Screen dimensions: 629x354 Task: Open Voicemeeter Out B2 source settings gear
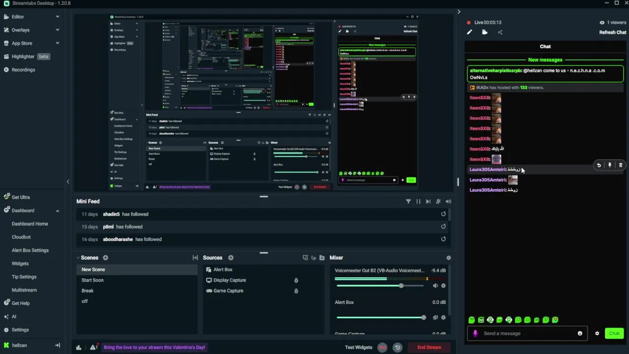tap(443, 286)
